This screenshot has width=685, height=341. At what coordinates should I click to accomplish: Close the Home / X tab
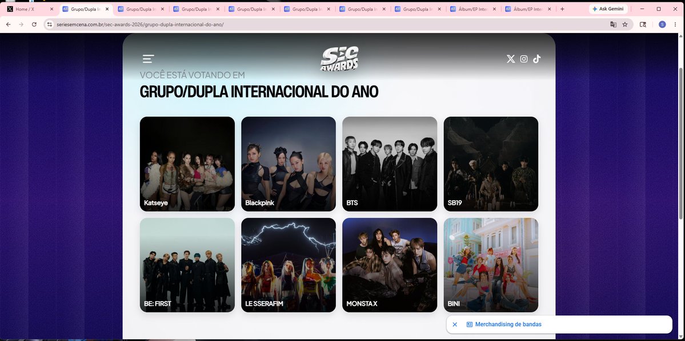click(x=51, y=9)
